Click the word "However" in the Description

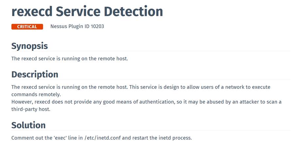pyautogui.click(x=22, y=102)
